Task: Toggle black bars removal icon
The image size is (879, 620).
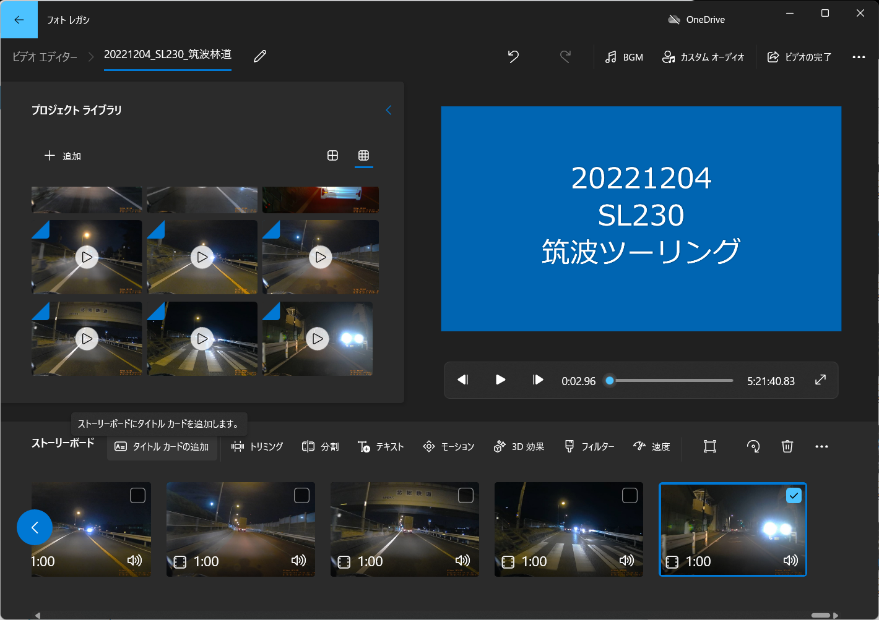Action: click(709, 446)
